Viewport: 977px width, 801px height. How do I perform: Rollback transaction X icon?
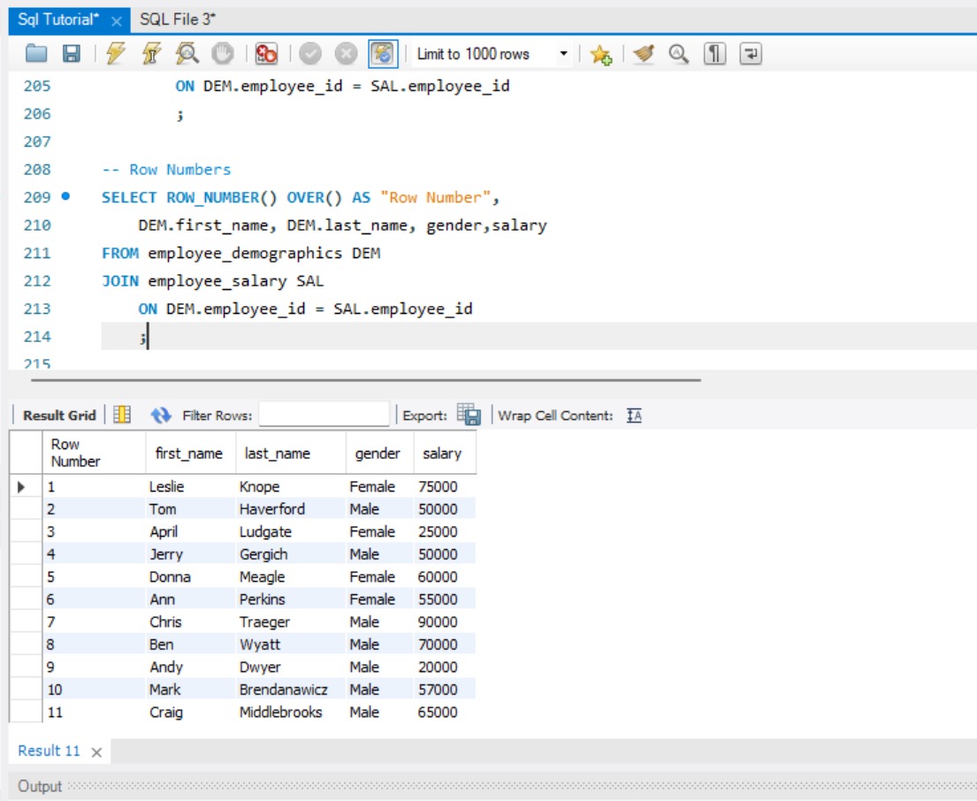tap(346, 54)
